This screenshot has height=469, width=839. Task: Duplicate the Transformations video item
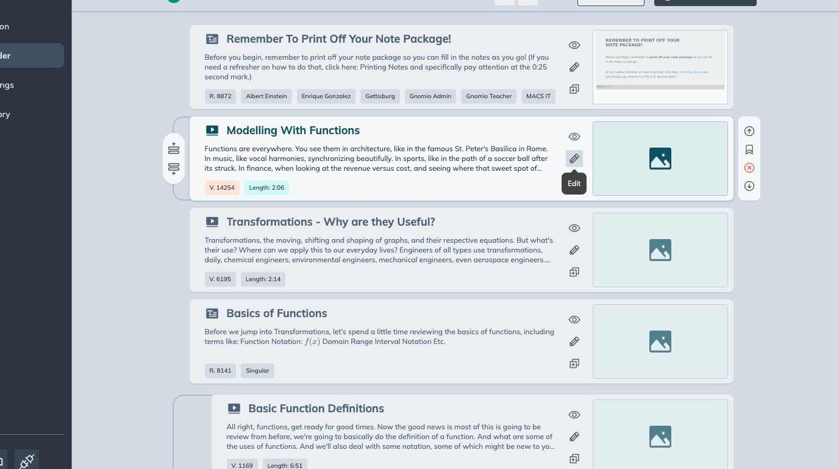574,272
